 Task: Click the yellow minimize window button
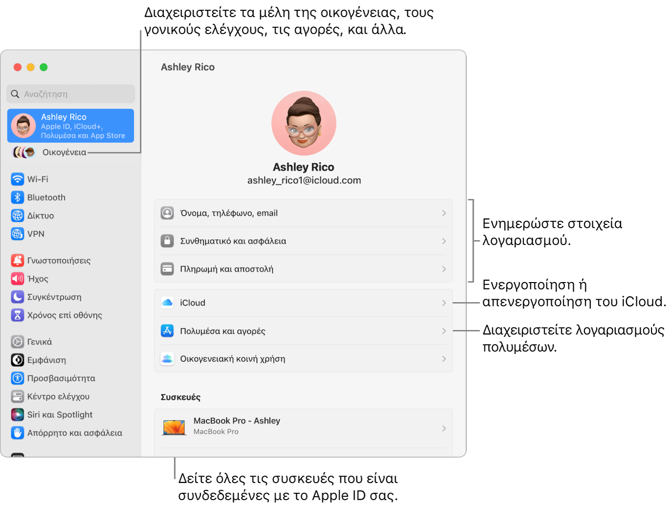(30, 67)
